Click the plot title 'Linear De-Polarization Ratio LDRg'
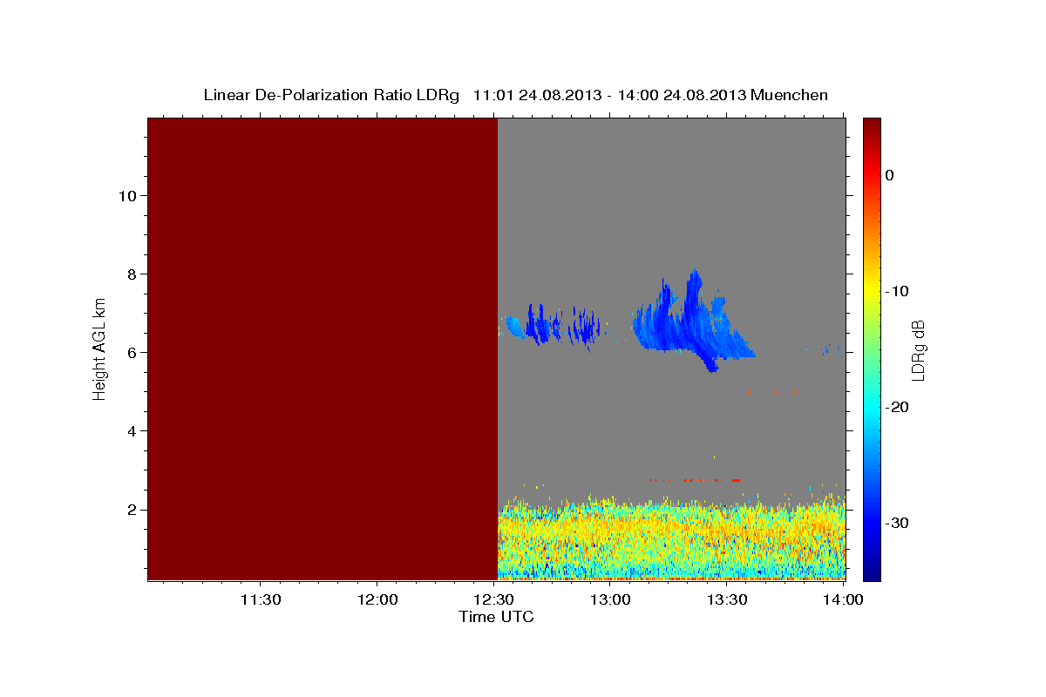1046x697 pixels. pos(331,95)
